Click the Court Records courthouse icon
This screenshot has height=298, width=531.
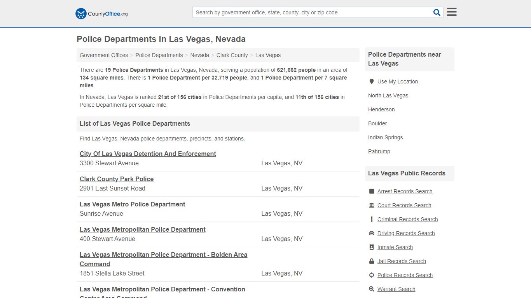pyautogui.click(x=372, y=205)
